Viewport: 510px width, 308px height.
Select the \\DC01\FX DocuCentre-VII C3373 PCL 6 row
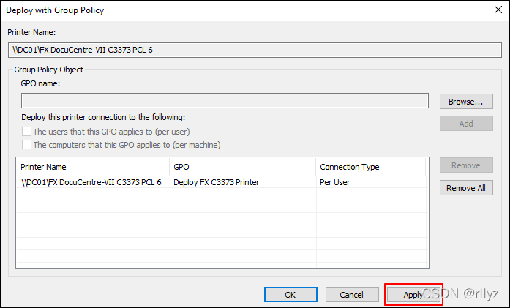(x=221, y=182)
